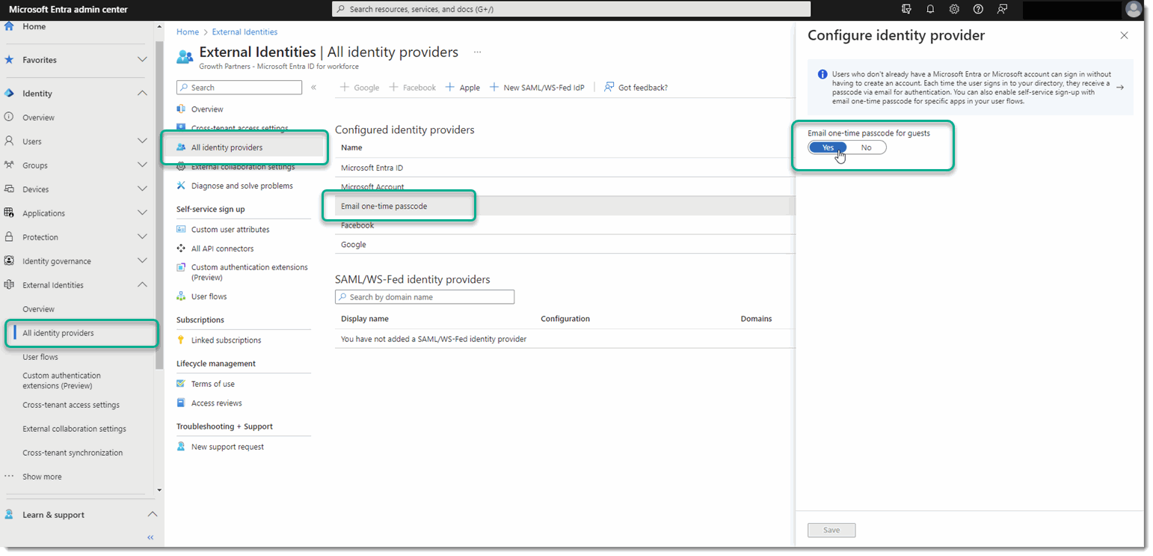Open portal settings gear icon
The width and height of the screenshot is (1153, 556).
pos(955,9)
